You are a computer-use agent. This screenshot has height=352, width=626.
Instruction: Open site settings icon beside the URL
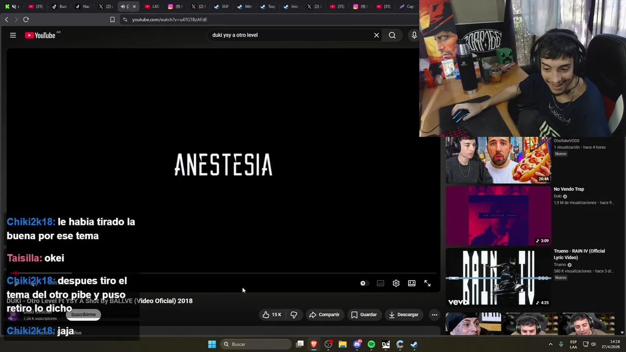tap(125, 20)
